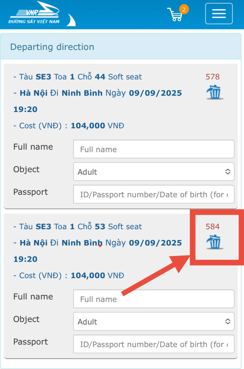Delete seat 53 ticket with trash icon

tap(214, 242)
